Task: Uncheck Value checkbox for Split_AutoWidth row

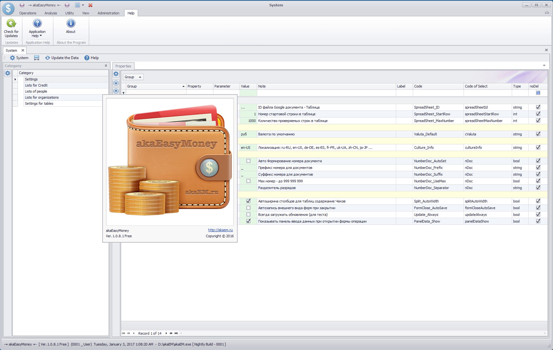Action: (248, 201)
